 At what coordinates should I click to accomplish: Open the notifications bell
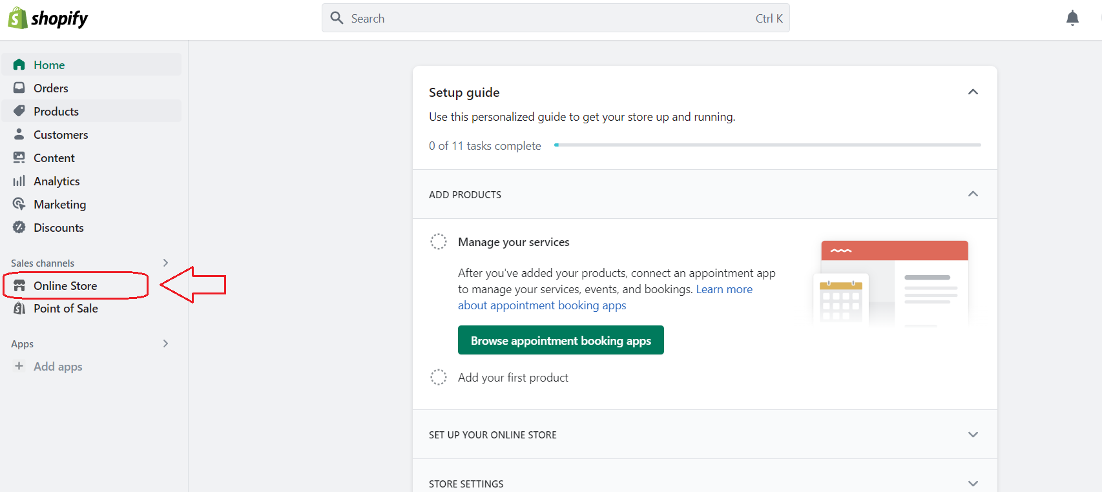click(x=1072, y=18)
